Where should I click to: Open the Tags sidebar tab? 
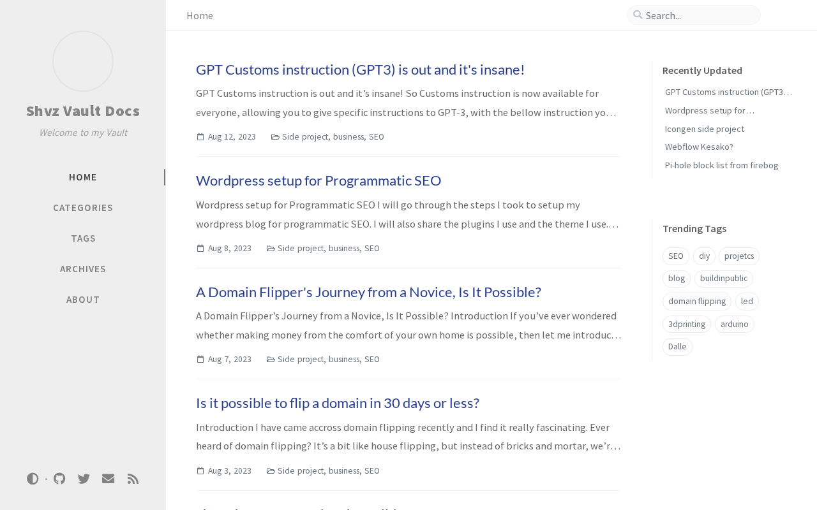(x=83, y=238)
